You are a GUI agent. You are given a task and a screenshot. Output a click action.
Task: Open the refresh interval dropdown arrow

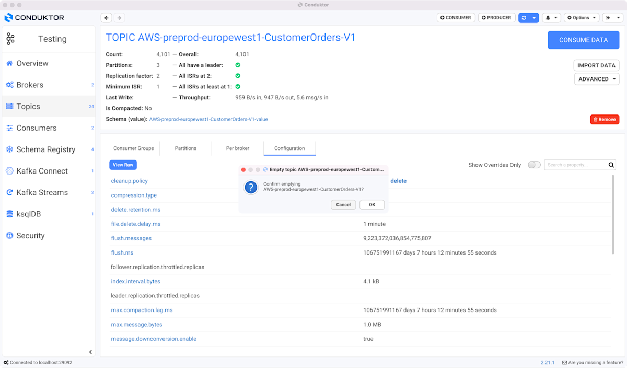[x=534, y=18]
